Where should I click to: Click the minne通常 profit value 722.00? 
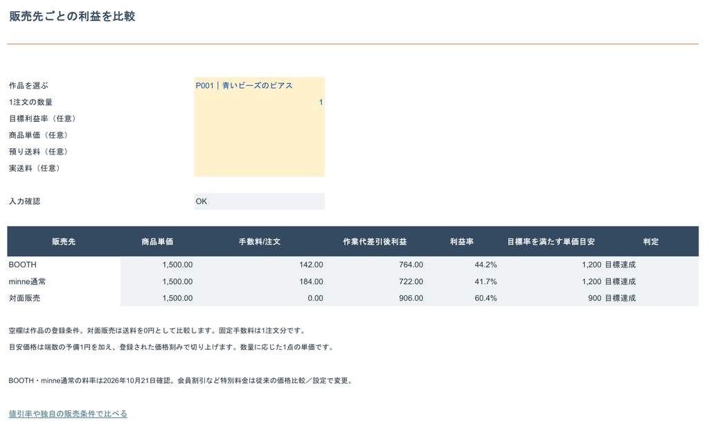coord(411,281)
